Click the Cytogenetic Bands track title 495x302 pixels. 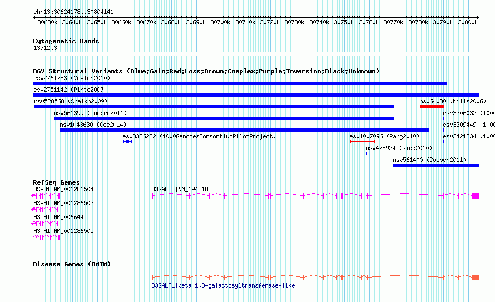pyautogui.click(x=66, y=41)
